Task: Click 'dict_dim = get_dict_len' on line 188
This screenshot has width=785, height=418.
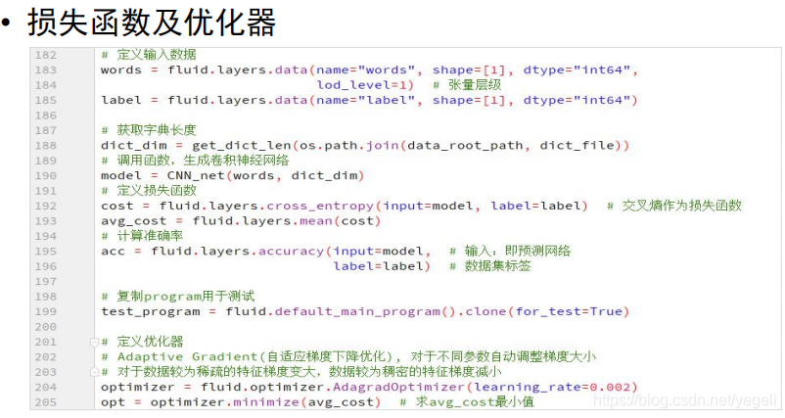Action: pyautogui.click(x=196, y=146)
